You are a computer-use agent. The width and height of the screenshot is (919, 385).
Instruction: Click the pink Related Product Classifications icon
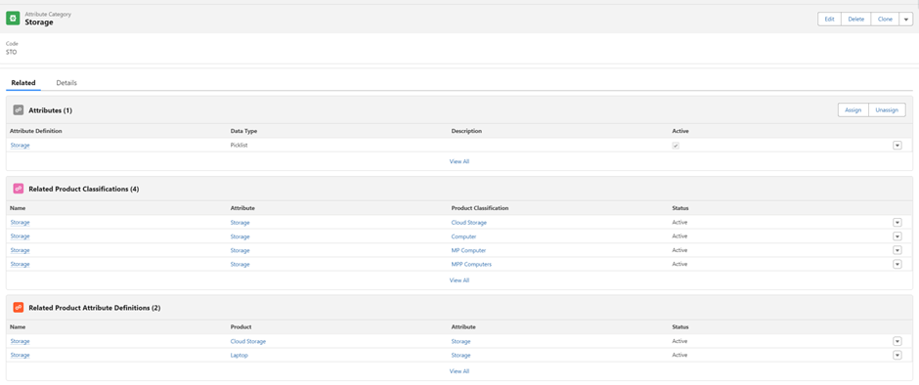pos(19,189)
